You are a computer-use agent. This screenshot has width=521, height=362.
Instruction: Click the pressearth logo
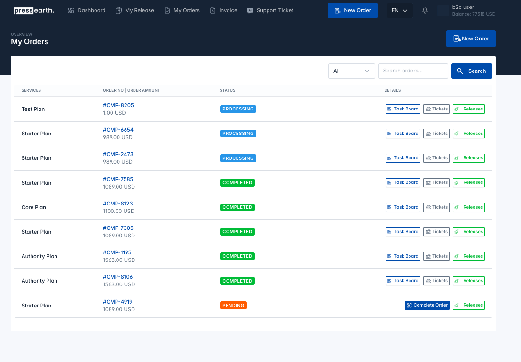tap(33, 11)
